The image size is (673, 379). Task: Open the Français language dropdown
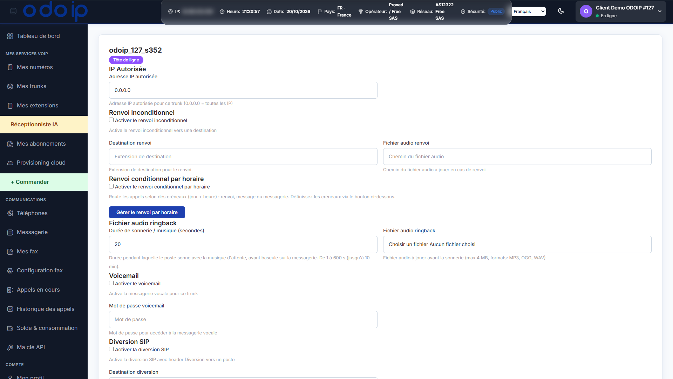click(529, 12)
